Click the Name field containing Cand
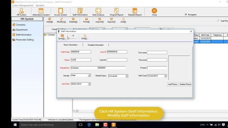The height and width of the screenshot is (128, 228). point(81,60)
